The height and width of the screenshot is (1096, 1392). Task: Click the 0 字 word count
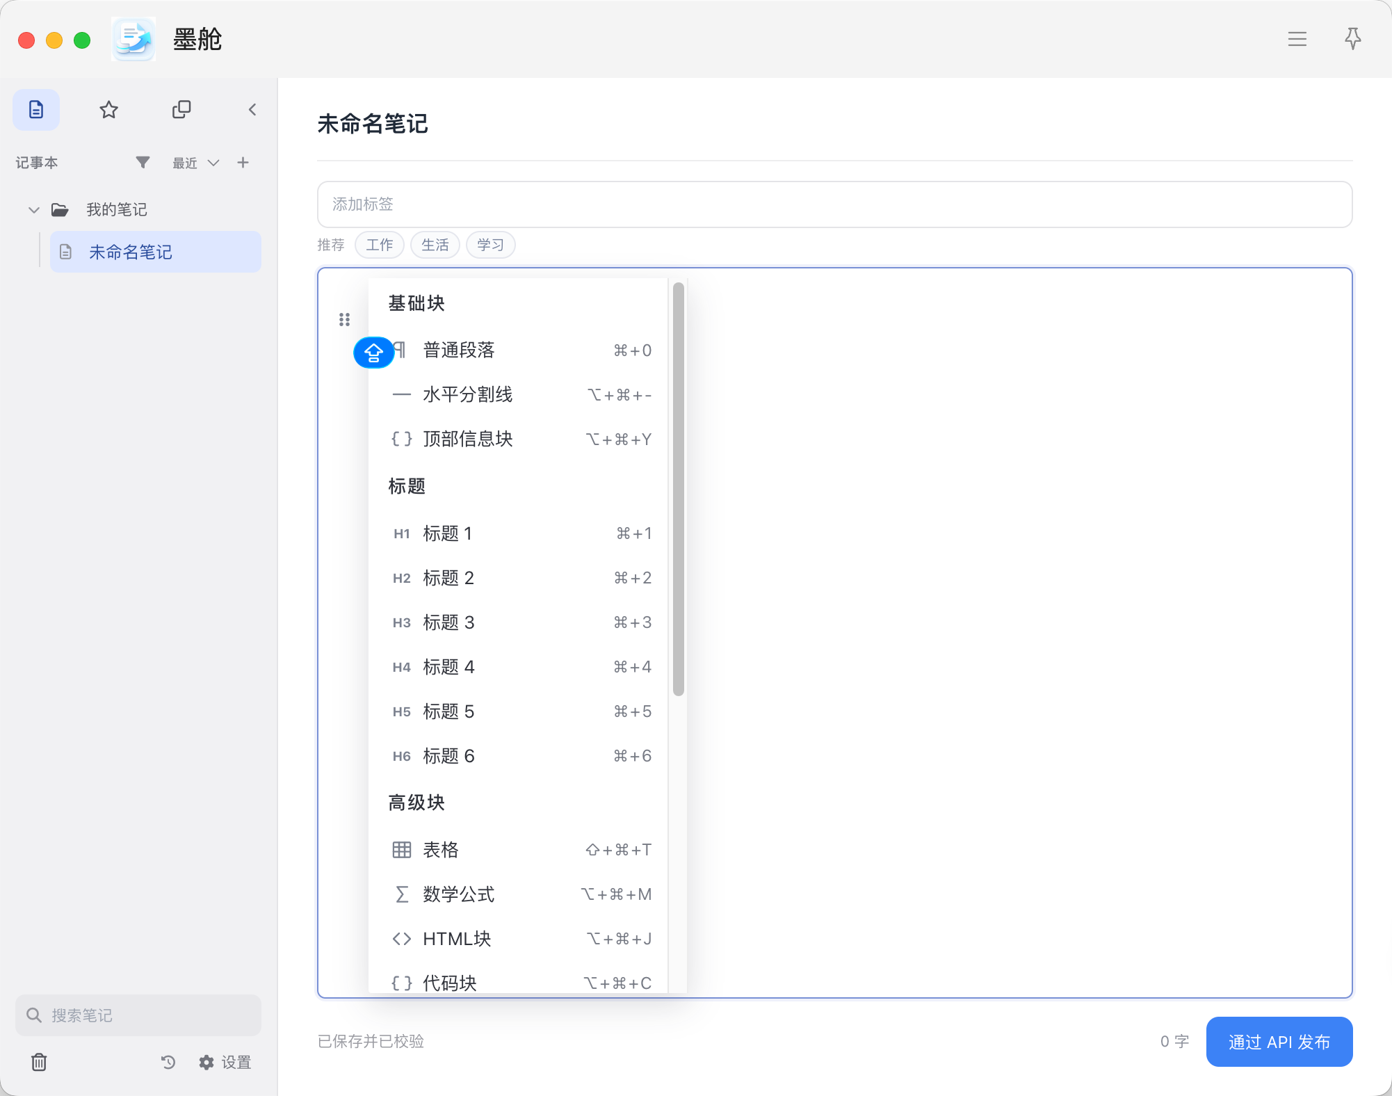(x=1174, y=1041)
